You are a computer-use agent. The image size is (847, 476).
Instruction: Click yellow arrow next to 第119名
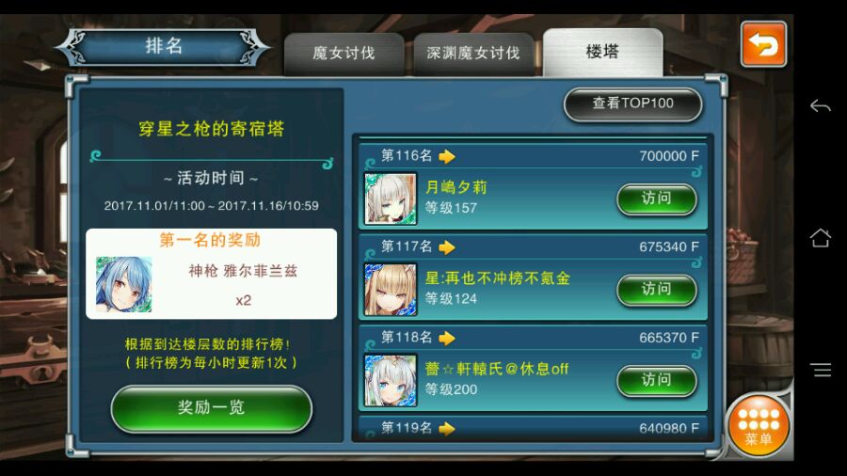click(x=447, y=429)
